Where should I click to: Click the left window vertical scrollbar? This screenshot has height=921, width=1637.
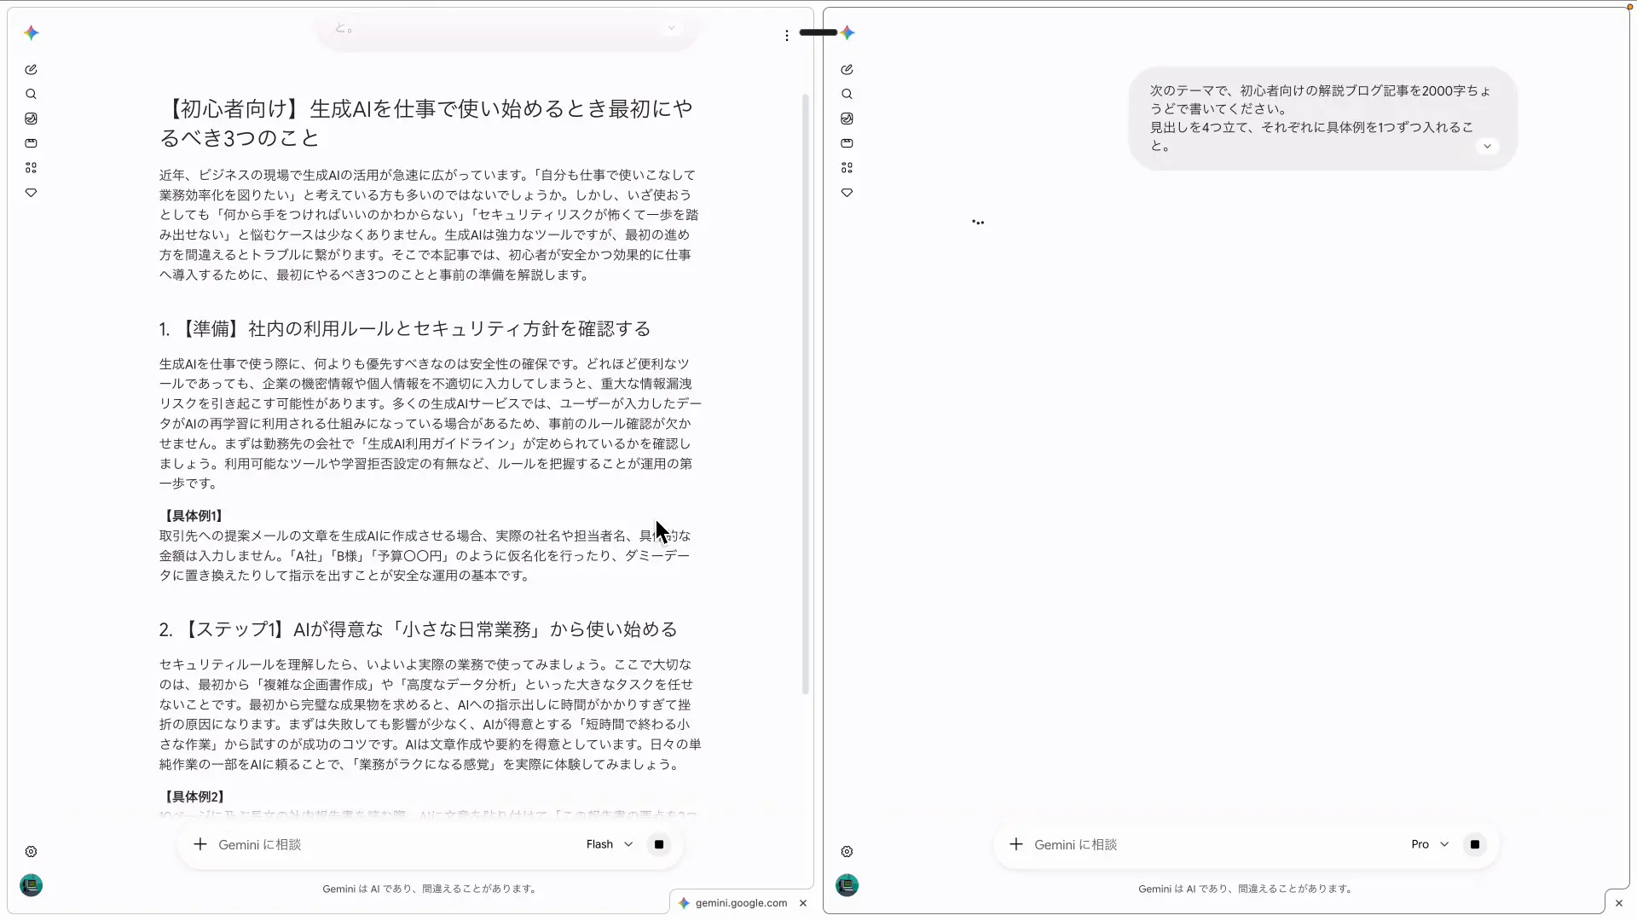click(805, 394)
